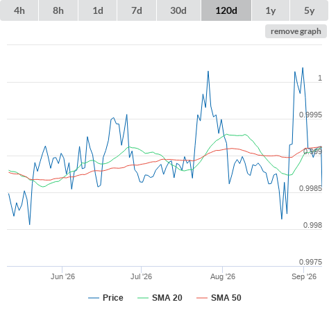View the 1y price history
This screenshot has height=316, width=329.
[x=271, y=10]
